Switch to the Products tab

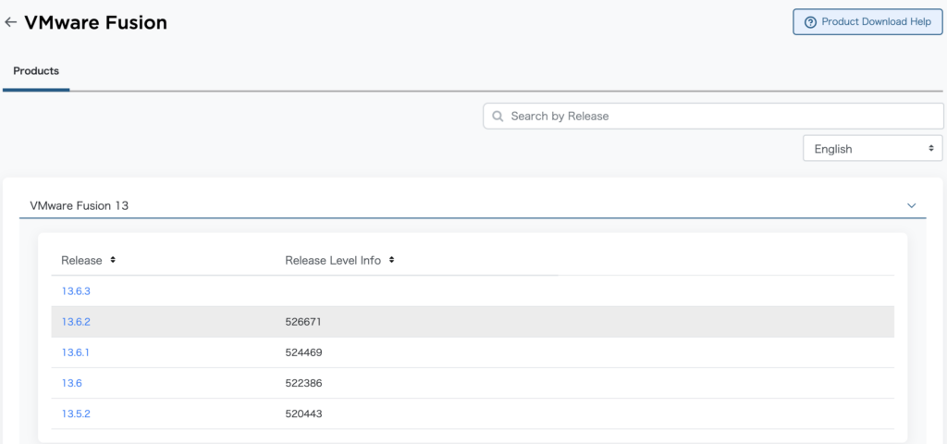(x=36, y=71)
